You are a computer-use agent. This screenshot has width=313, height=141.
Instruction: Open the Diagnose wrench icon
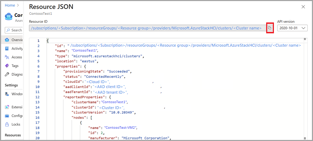click(7, 75)
